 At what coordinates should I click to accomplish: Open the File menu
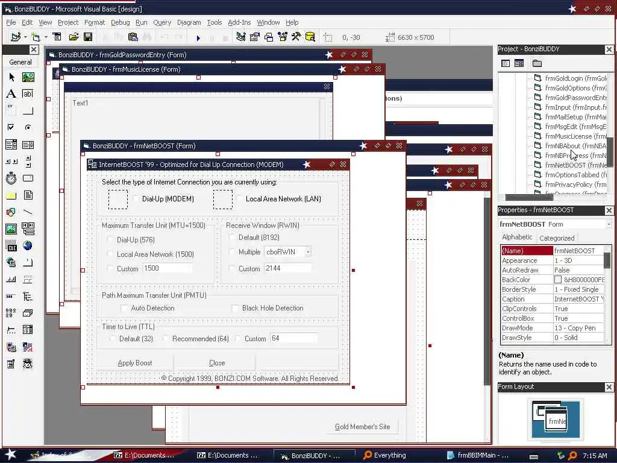click(11, 22)
